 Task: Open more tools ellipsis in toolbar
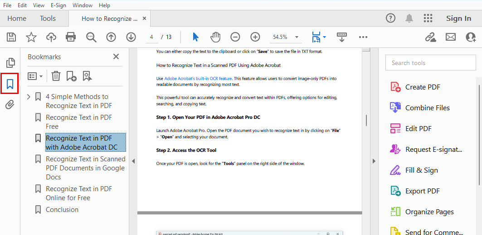point(363,37)
